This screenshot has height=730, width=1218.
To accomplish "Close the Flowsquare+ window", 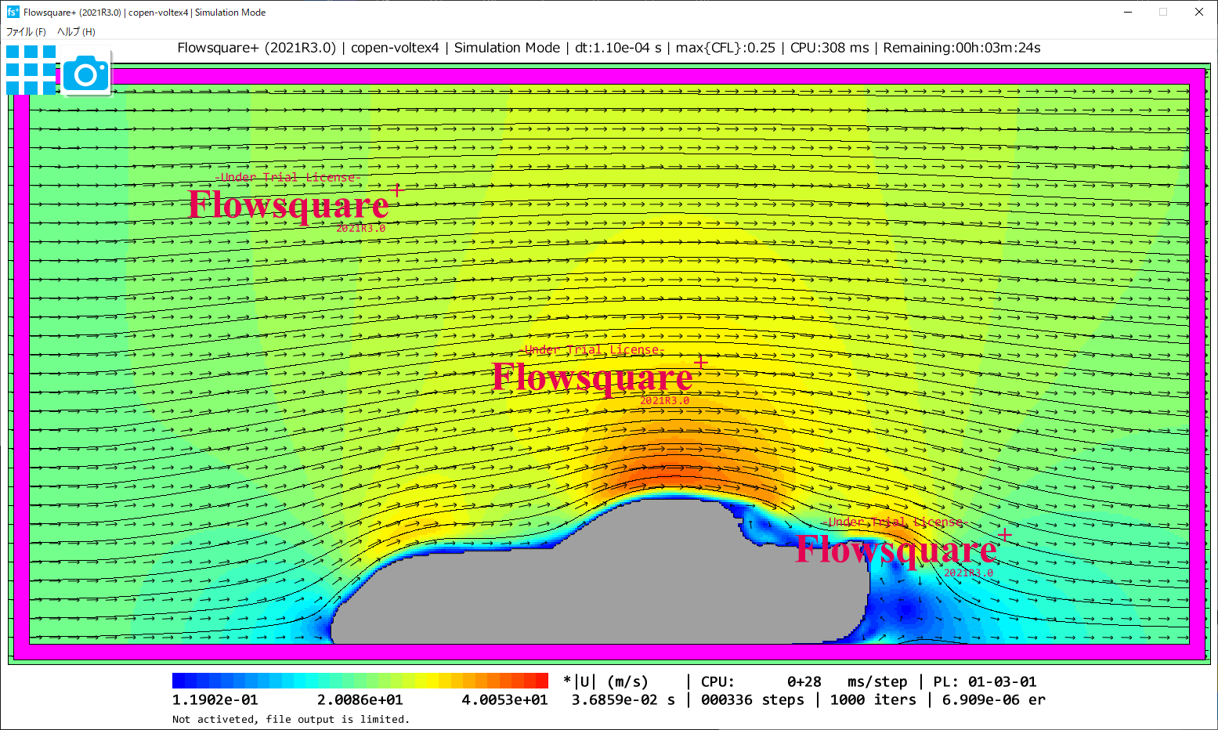I will [x=1199, y=12].
